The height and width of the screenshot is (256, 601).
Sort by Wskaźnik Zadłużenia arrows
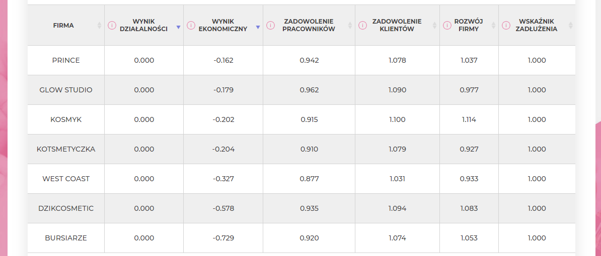571,26
